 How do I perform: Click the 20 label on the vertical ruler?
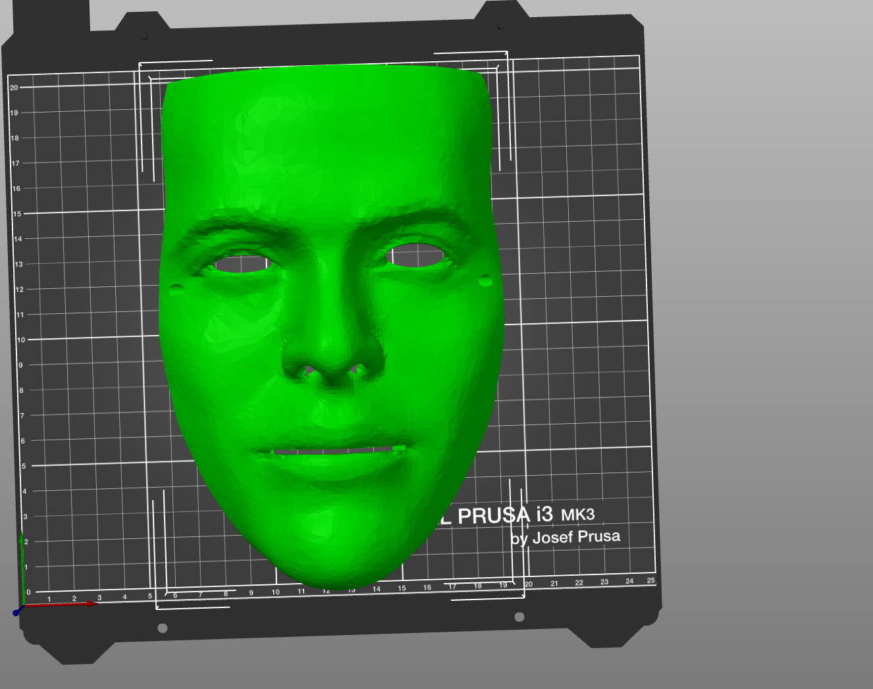click(x=14, y=87)
